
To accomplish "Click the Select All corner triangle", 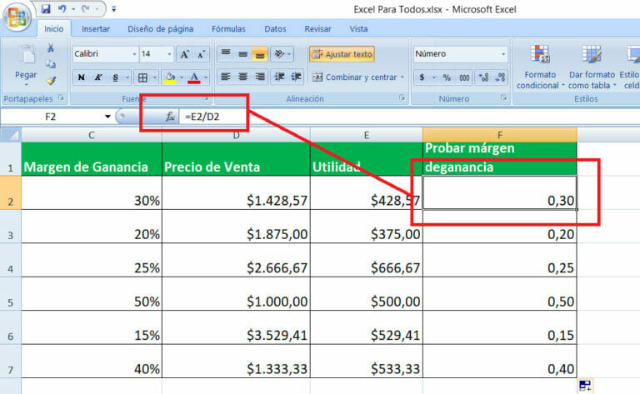I will 11,135.
